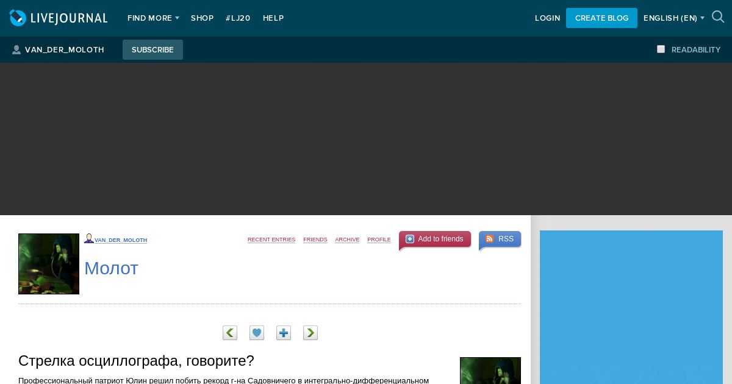Click the small van_der_moloth username link
This screenshot has width=732, height=384.
(121, 240)
